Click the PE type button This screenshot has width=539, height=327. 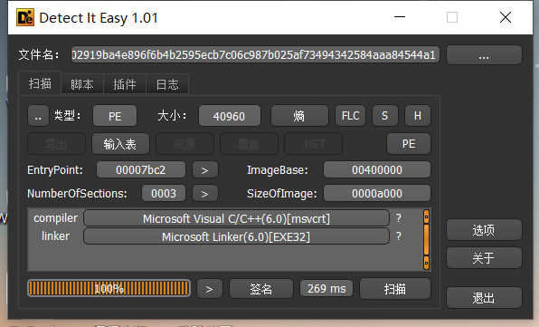[115, 116]
